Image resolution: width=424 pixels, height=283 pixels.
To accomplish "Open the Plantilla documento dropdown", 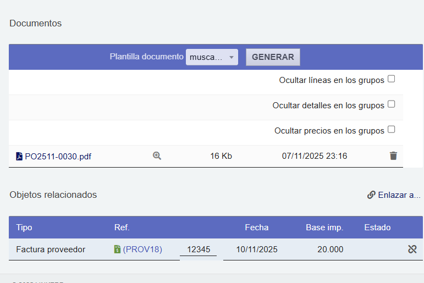I will [212, 57].
